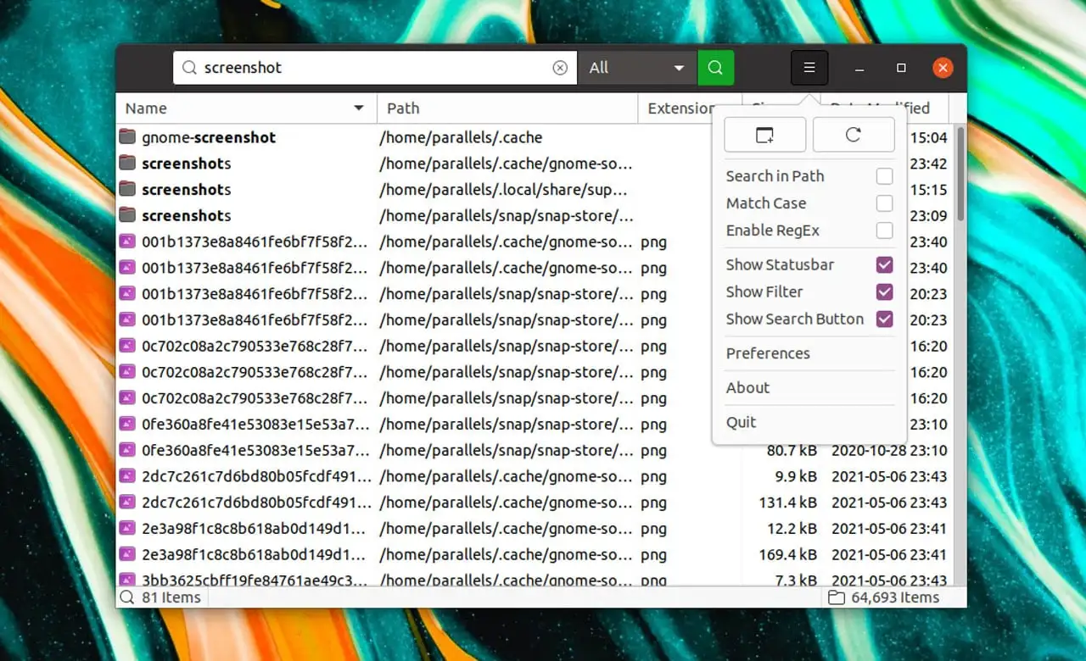Screen dimensions: 1086x661
Task: Click inside the screenshot search input field
Action: coord(373,68)
